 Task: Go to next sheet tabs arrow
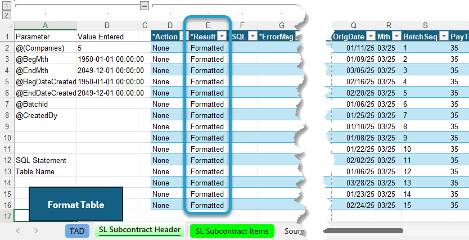(x=36, y=230)
